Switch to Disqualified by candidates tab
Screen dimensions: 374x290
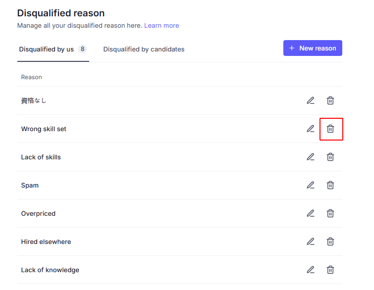click(144, 49)
